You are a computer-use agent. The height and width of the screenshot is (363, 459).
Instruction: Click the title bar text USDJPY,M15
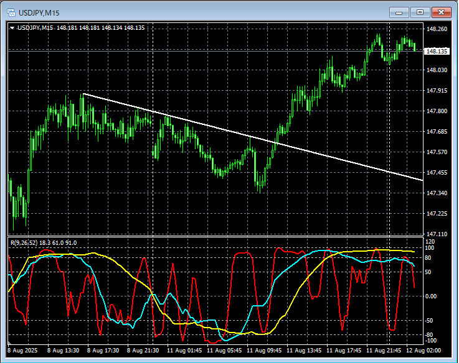pyautogui.click(x=39, y=13)
